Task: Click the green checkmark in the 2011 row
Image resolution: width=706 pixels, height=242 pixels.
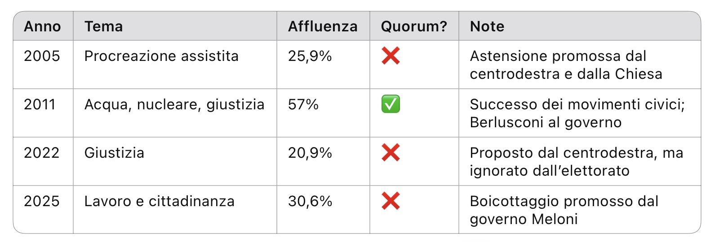Action: point(391,104)
